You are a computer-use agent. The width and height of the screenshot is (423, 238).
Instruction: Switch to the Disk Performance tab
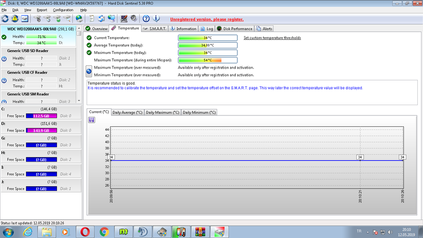235,29
